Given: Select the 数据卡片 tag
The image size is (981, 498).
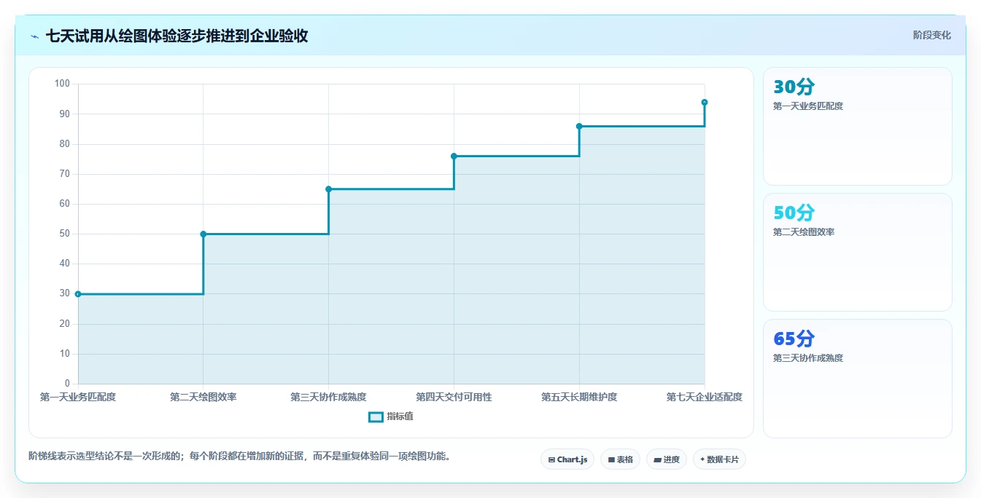Looking at the screenshot, I should 719,459.
